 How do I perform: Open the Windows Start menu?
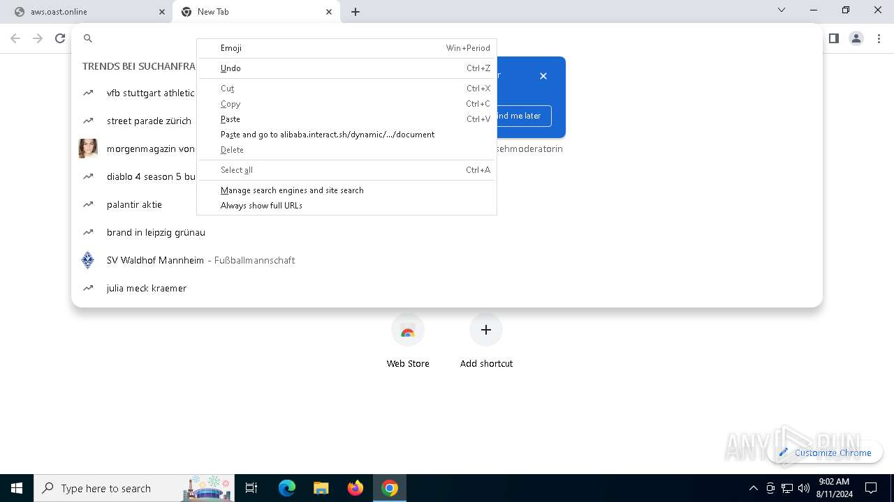tap(17, 488)
